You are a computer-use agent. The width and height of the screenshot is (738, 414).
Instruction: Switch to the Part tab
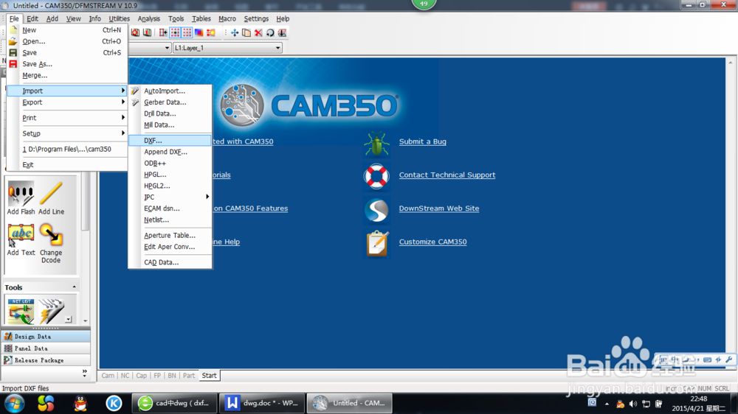pos(189,376)
